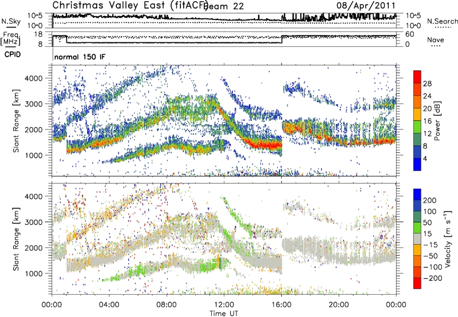Click the '08:00' time axis tick
458x317 pixels.
[x=167, y=304]
